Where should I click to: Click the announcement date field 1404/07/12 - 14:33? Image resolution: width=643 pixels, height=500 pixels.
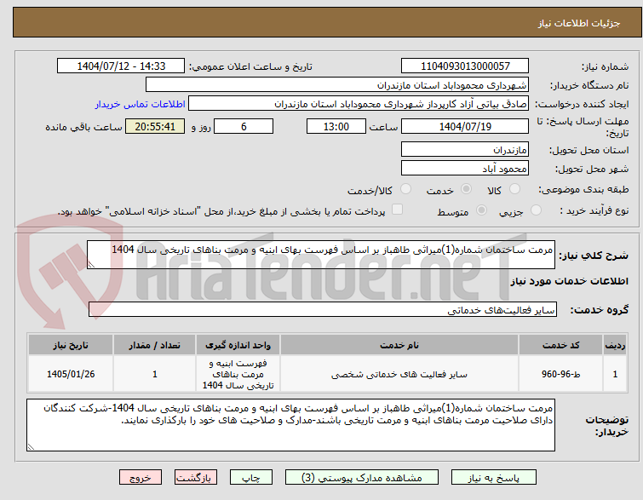tap(121, 66)
